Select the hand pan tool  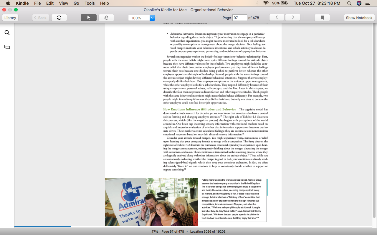[106, 18]
